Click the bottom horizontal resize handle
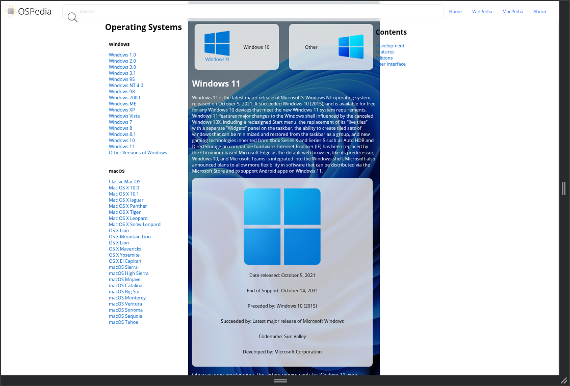The height and width of the screenshot is (386, 570). coord(280,381)
